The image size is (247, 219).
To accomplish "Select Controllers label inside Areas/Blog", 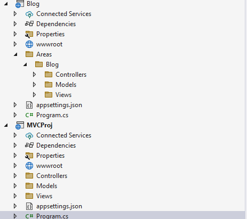I will click(71, 75).
